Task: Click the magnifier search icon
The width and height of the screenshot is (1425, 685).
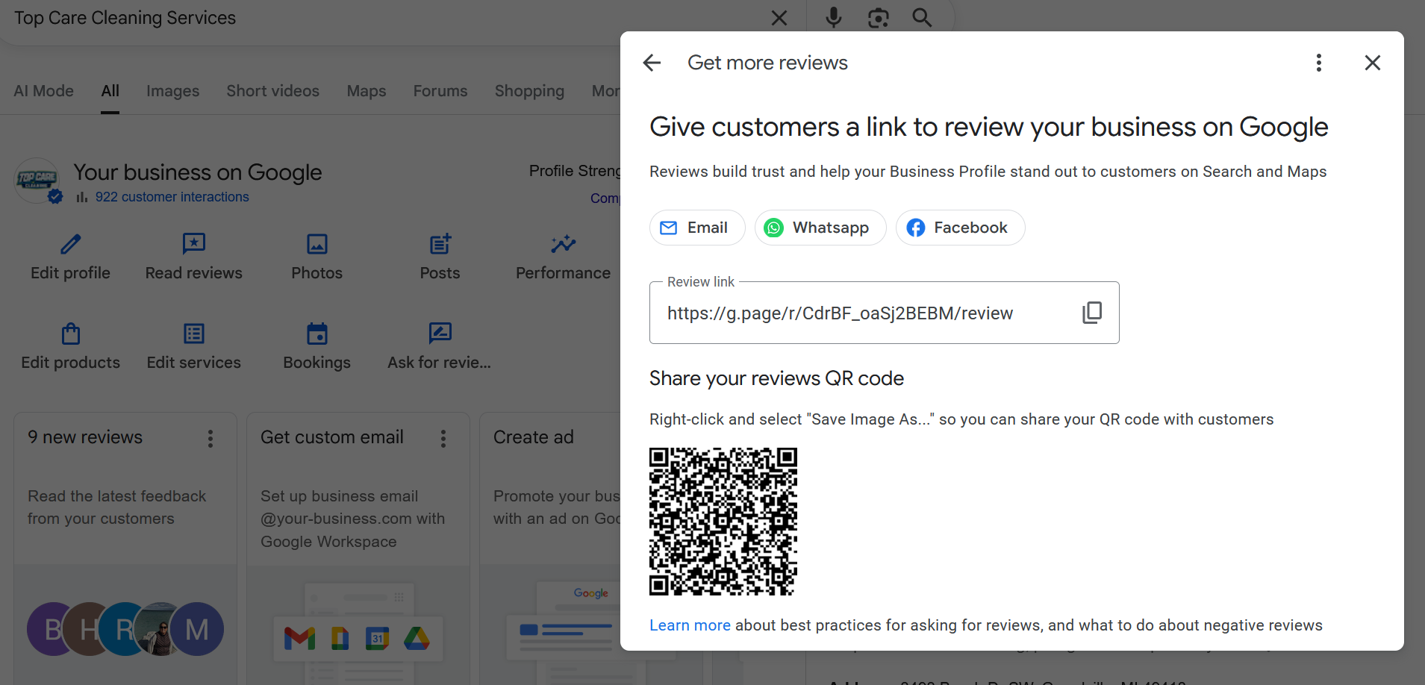Action: pos(923,18)
